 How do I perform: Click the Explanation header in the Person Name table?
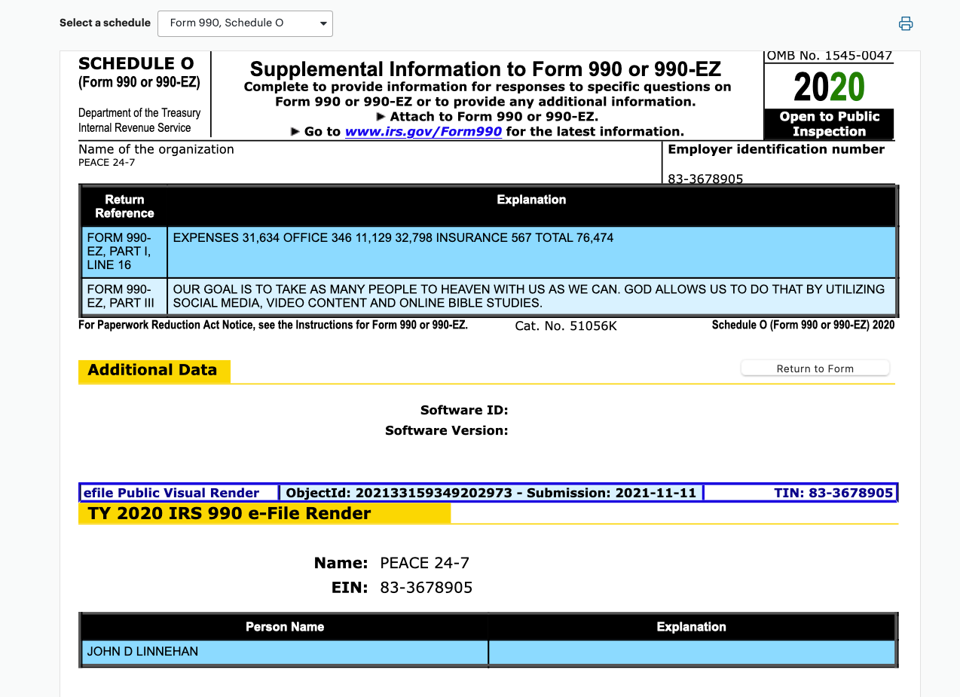pyautogui.click(x=691, y=627)
